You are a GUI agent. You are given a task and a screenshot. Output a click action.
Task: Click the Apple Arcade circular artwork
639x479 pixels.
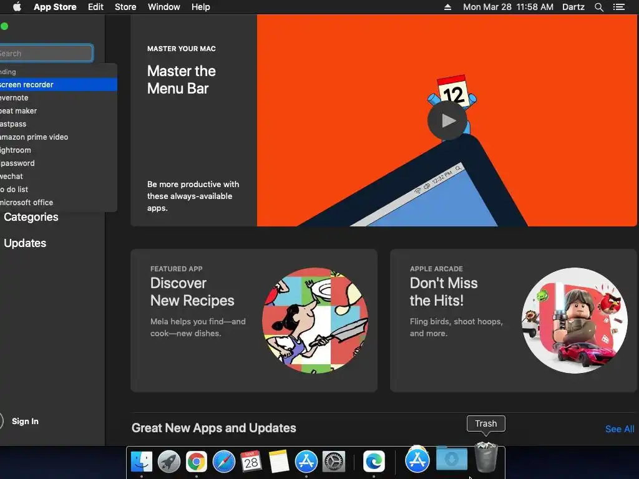(x=575, y=321)
